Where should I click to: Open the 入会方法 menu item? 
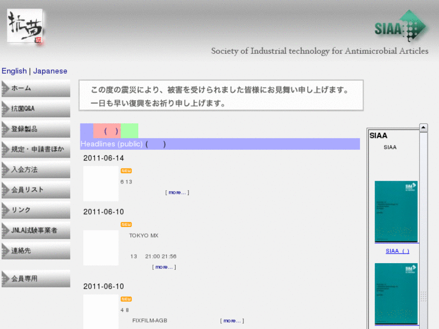(36, 170)
